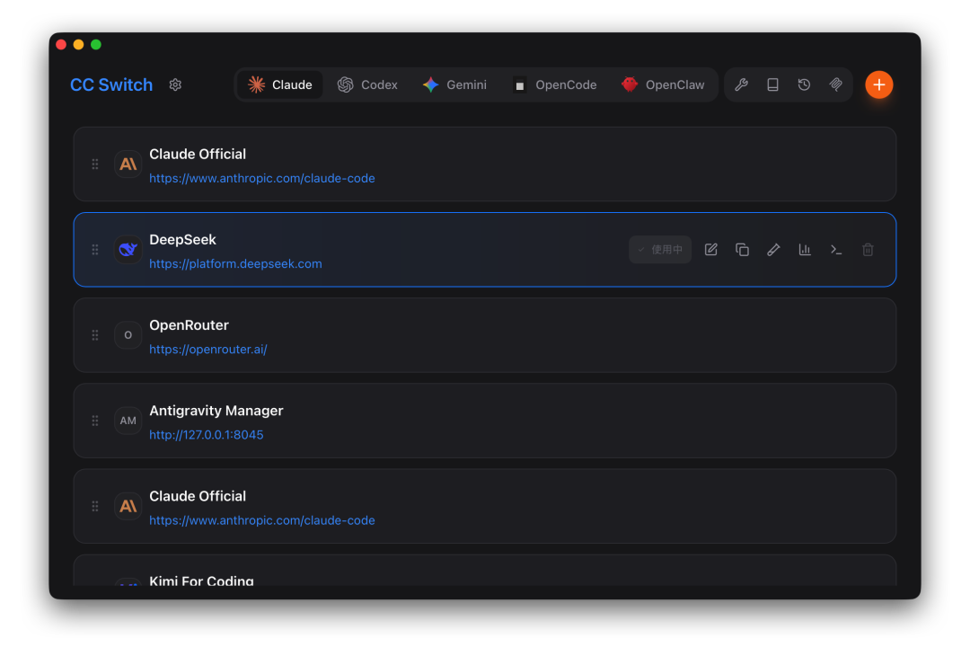
Task: Click the Antigravity Manager drag handle
Action: click(95, 421)
